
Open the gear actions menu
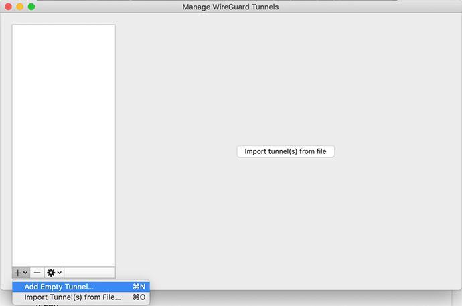(54, 273)
